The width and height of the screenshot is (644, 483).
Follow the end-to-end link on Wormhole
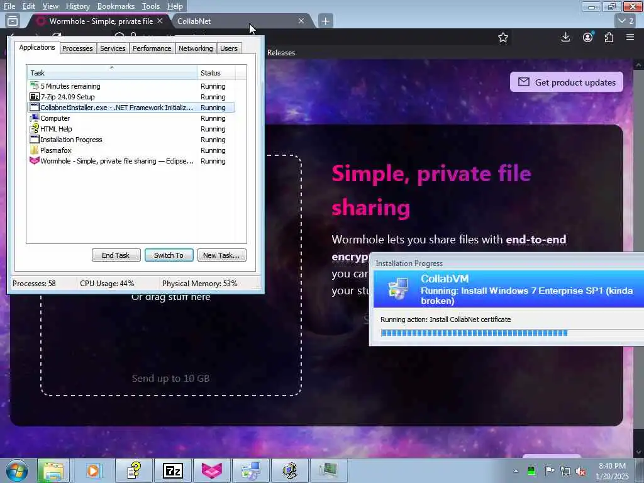pyautogui.click(x=536, y=240)
